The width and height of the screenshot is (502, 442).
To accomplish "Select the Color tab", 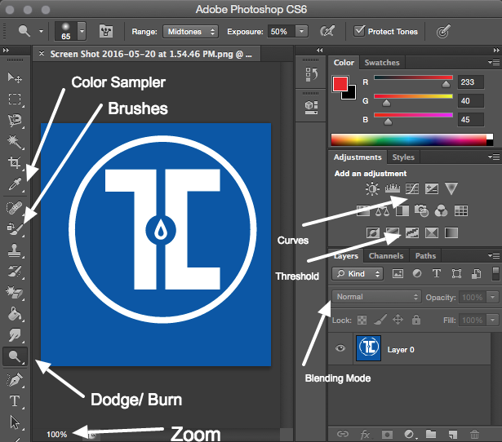I will point(344,62).
